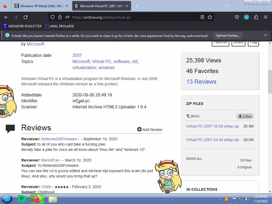
Task: Click the taskbar clock showing 12:19 PM
Action: [x=260, y=199]
